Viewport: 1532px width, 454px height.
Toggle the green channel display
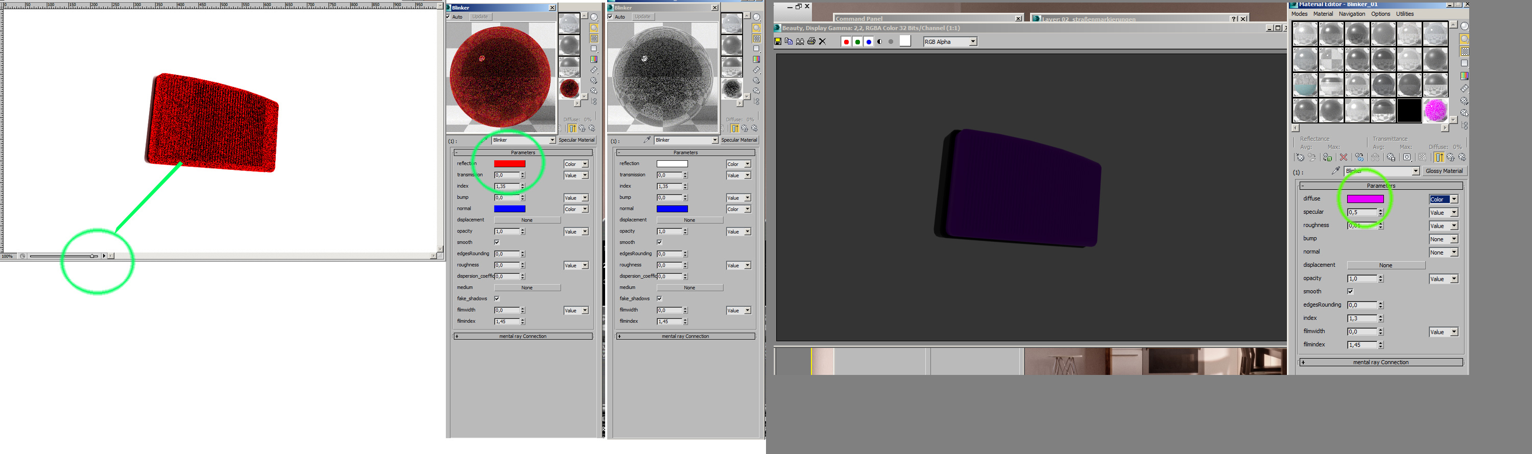[857, 42]
